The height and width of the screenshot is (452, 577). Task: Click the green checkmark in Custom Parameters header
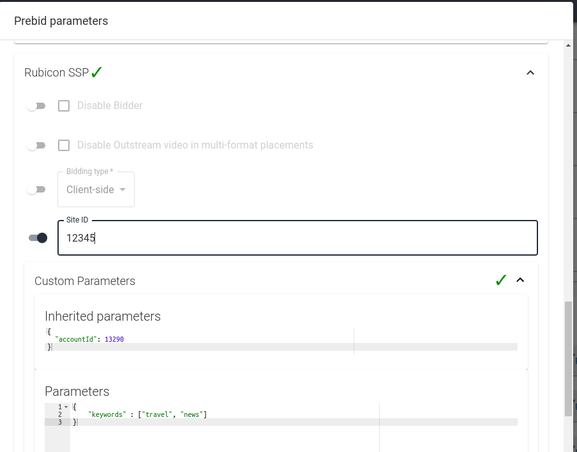point(501,279)
